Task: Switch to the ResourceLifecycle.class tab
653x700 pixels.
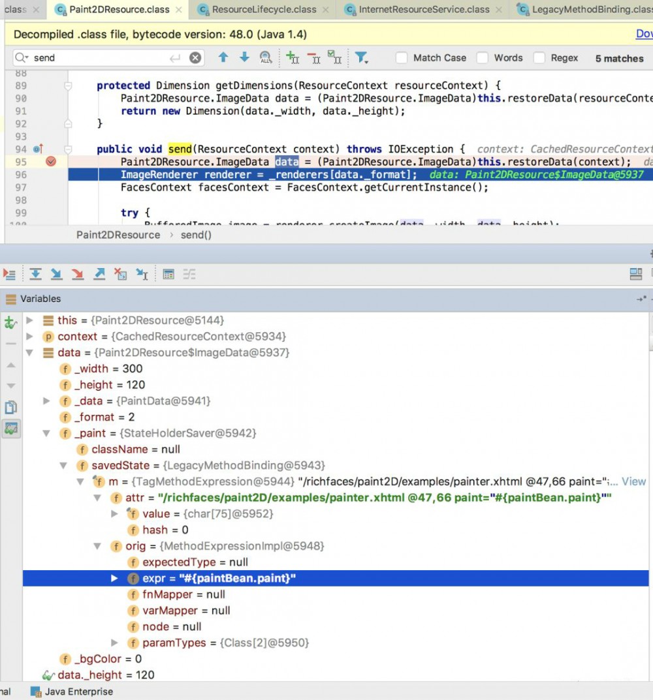Action: point(264,10)
